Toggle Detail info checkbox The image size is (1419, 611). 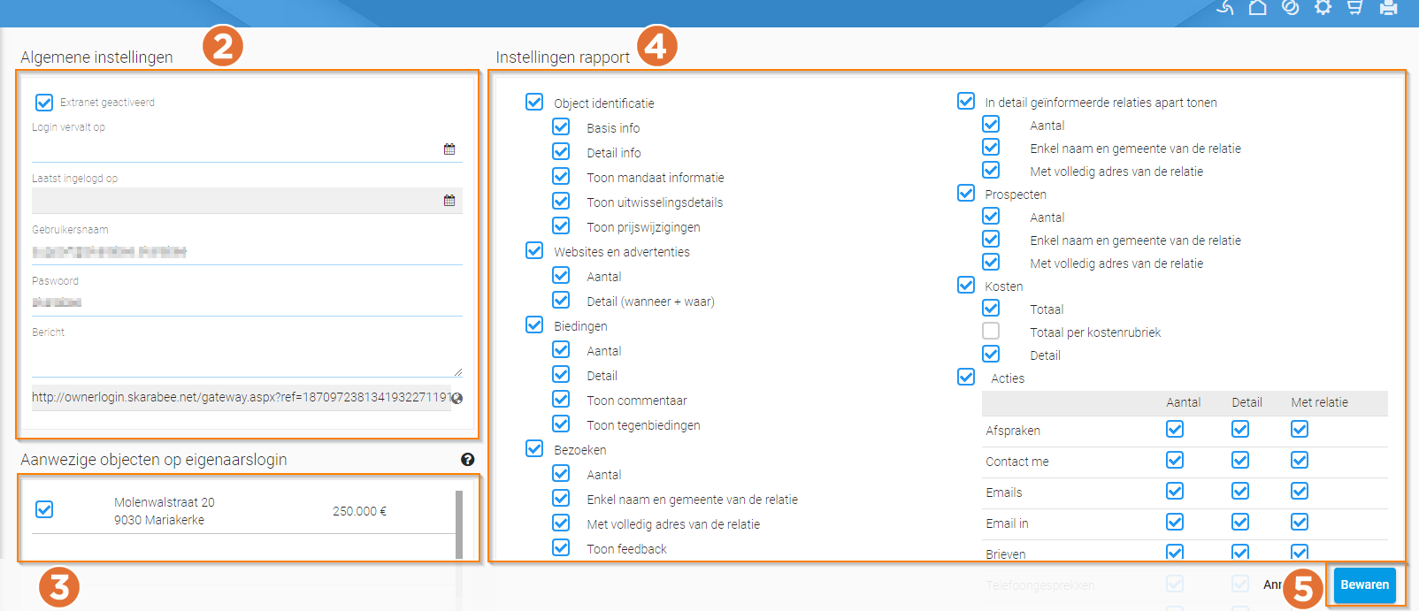(561, 151)
